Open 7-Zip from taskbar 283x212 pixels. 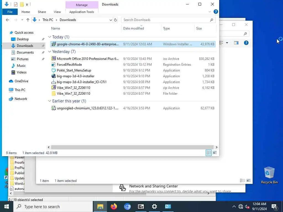(x=141, y=206)
